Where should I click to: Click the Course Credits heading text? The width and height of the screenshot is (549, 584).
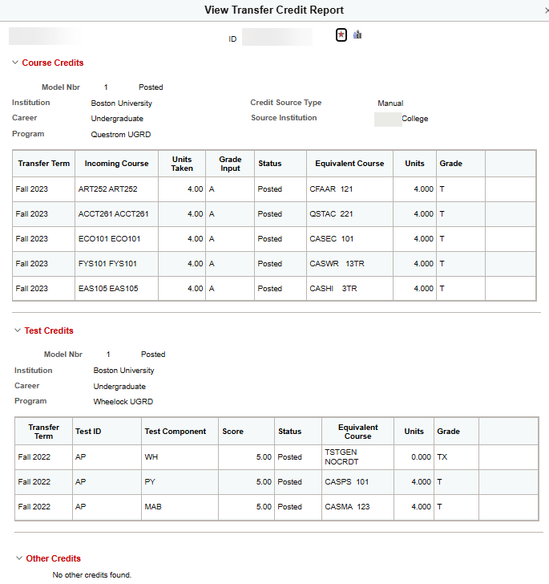(53, 63)
